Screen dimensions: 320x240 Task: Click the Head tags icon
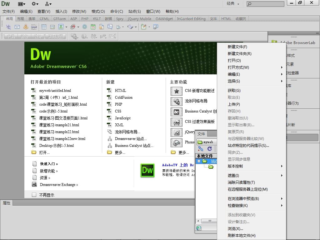pyautogui.click(x=118, y=27)
